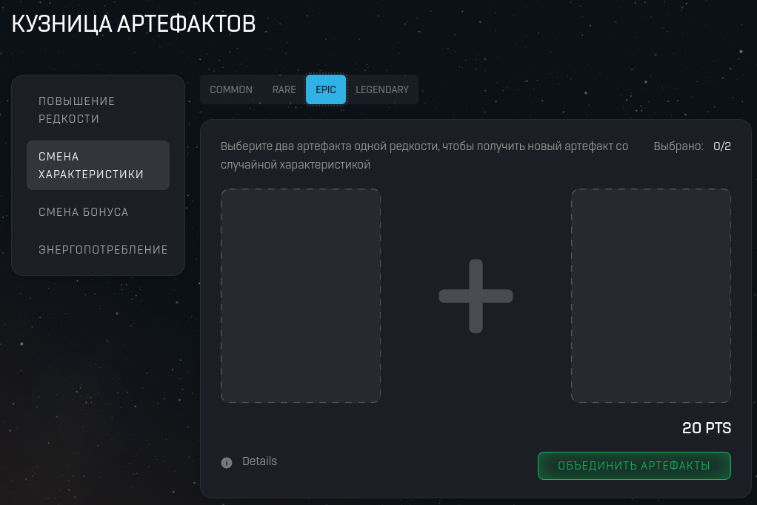Viewport: 757px width, 505px height.
Task: Click the Выбрано: 0/2 counter
Action: coord(690,146)
